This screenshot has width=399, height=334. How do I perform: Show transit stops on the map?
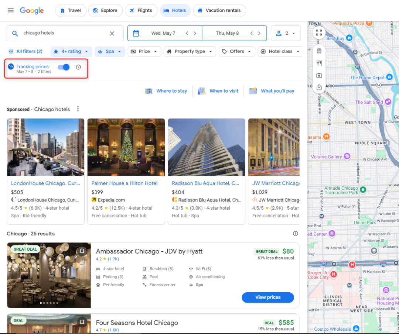[x=319, y=51]
